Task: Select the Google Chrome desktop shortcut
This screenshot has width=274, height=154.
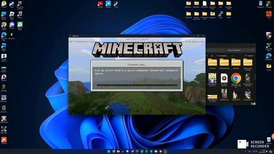Action: (4, 26)
